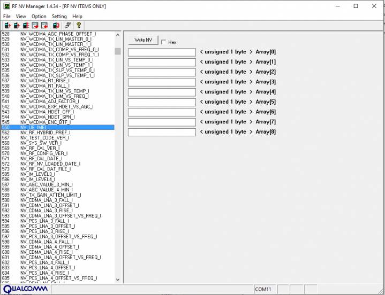385x295 pixels.
Task: Click the first window-with-red-arrow toolbar icon
Action: click(35, 25)
